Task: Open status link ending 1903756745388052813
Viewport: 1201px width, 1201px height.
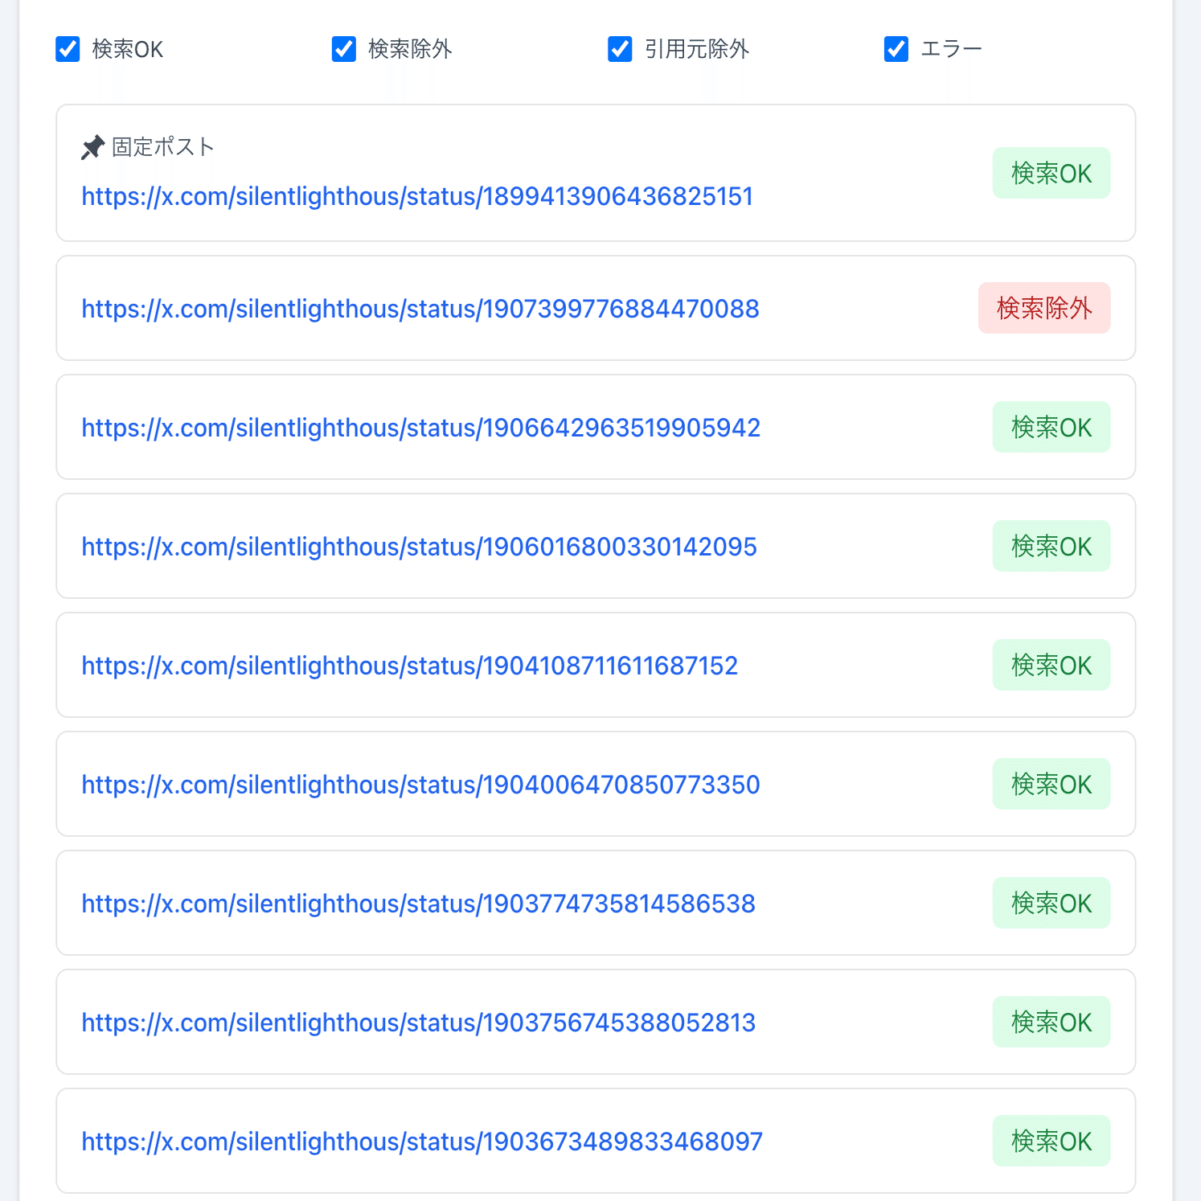Action: (x=419, y=1023)
